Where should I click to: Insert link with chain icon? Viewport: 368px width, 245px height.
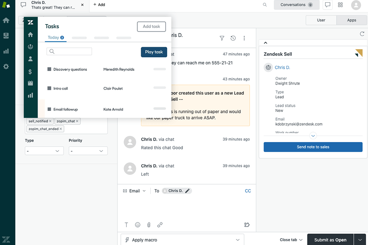click(x=160, y=225)
